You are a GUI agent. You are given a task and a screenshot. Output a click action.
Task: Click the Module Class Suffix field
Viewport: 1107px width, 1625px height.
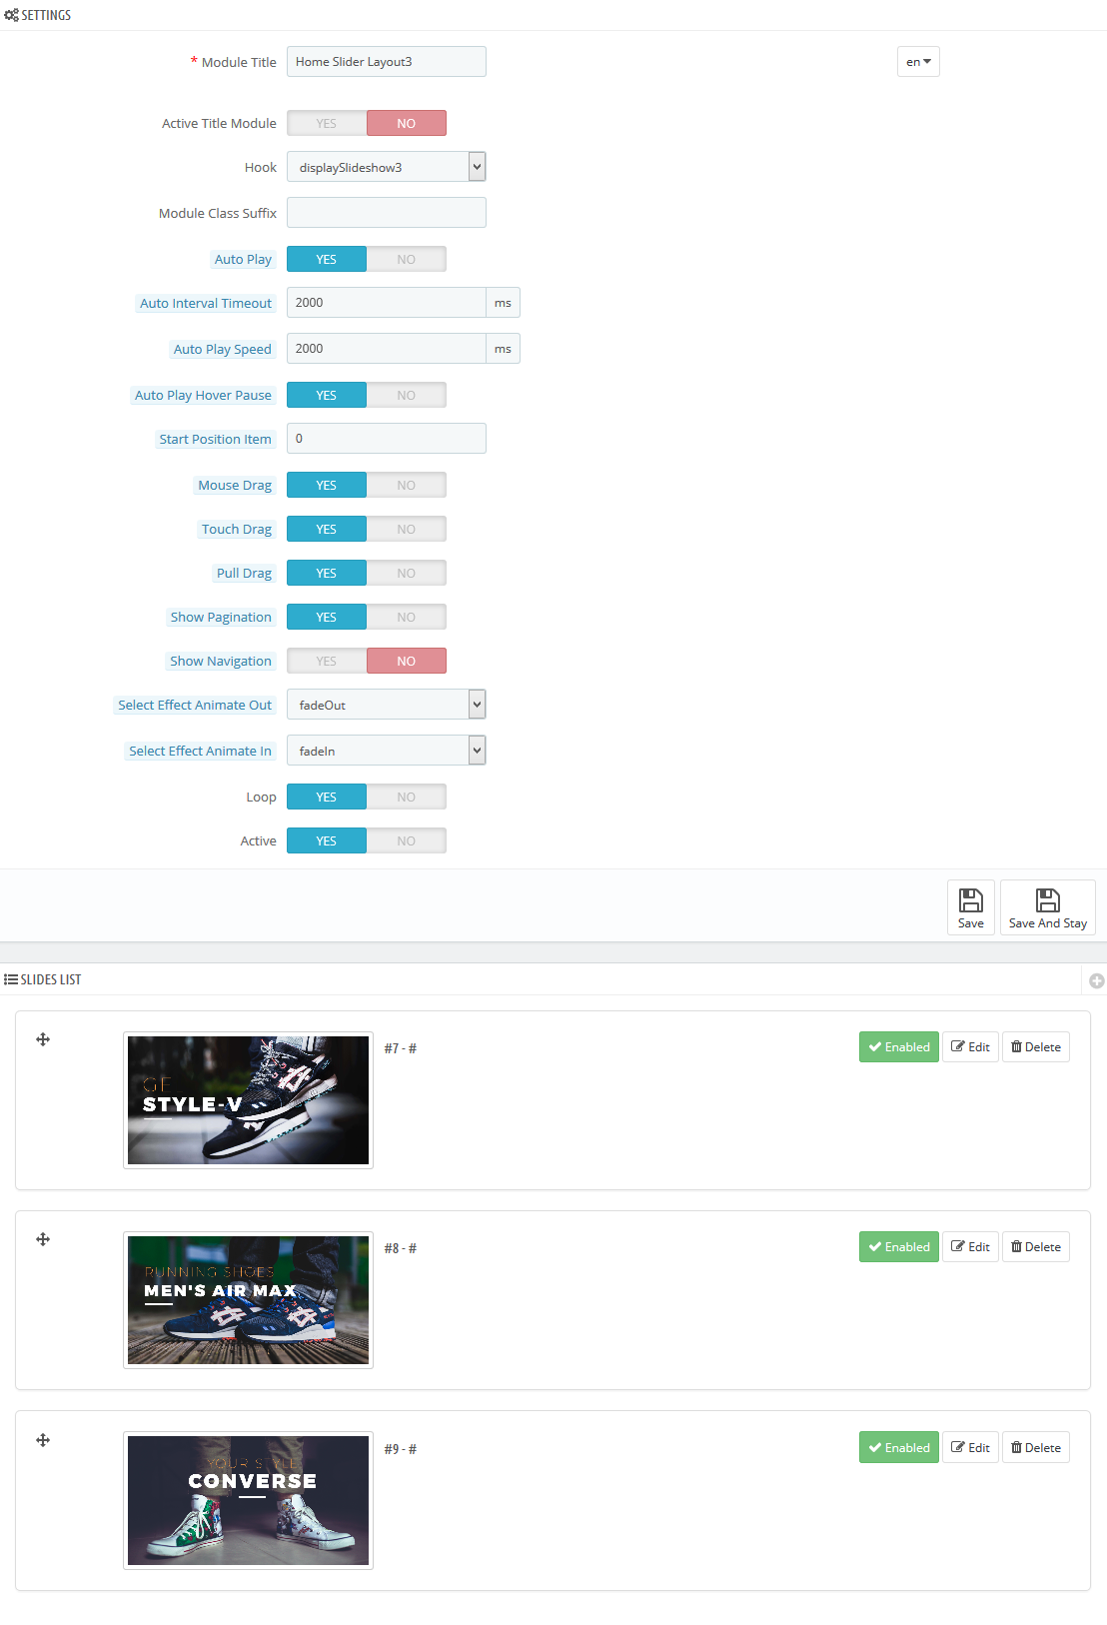[387, 213]
